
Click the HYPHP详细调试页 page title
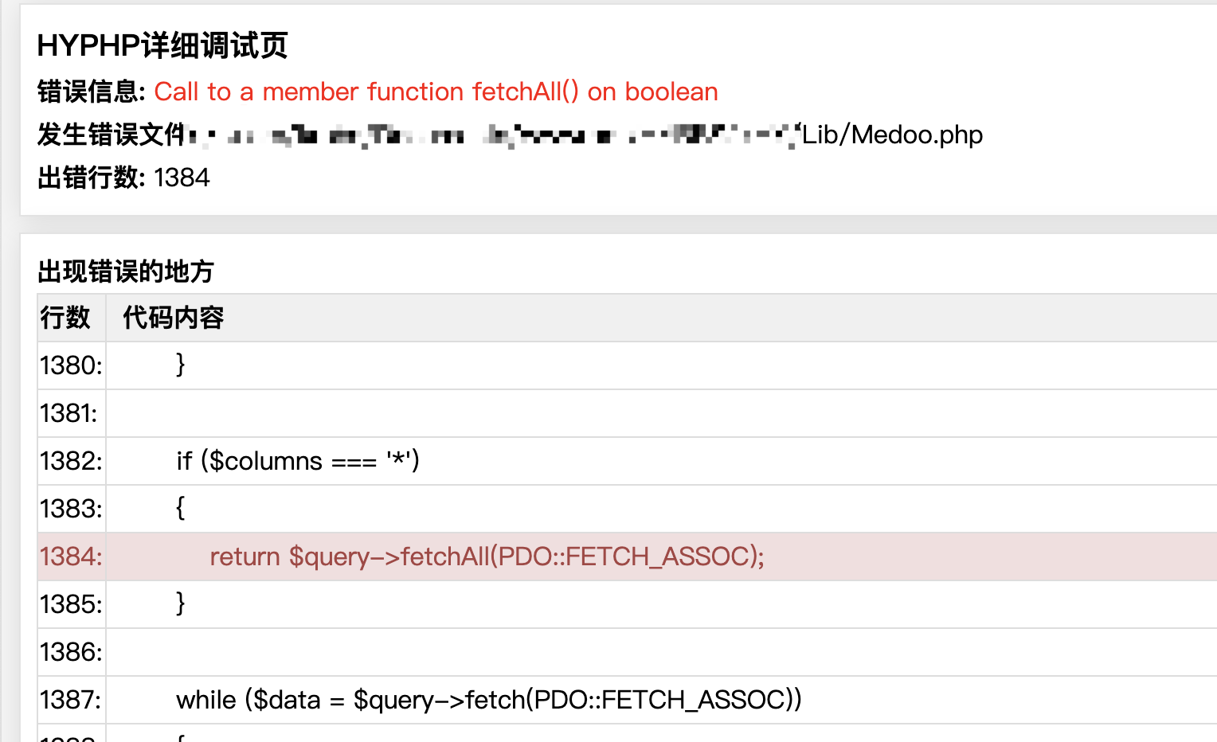coord(162,46)
